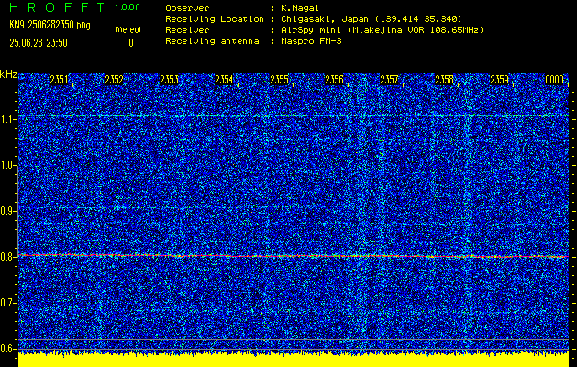Click the 2353 time marker

click(x=170, y=80)
